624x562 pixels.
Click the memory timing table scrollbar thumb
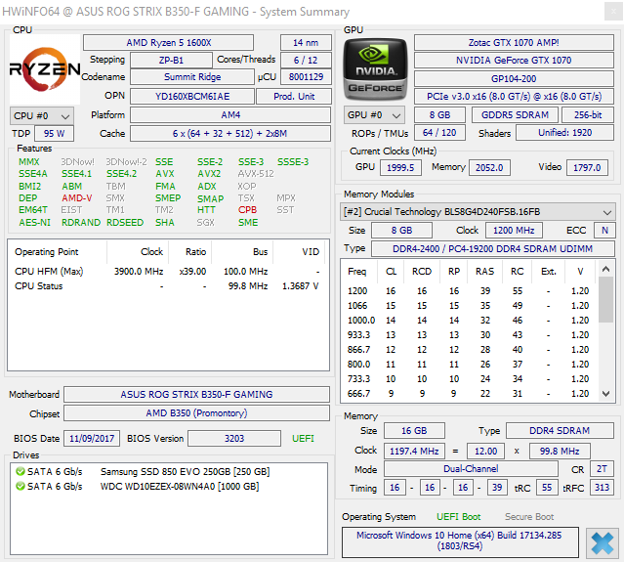[605, 299]
